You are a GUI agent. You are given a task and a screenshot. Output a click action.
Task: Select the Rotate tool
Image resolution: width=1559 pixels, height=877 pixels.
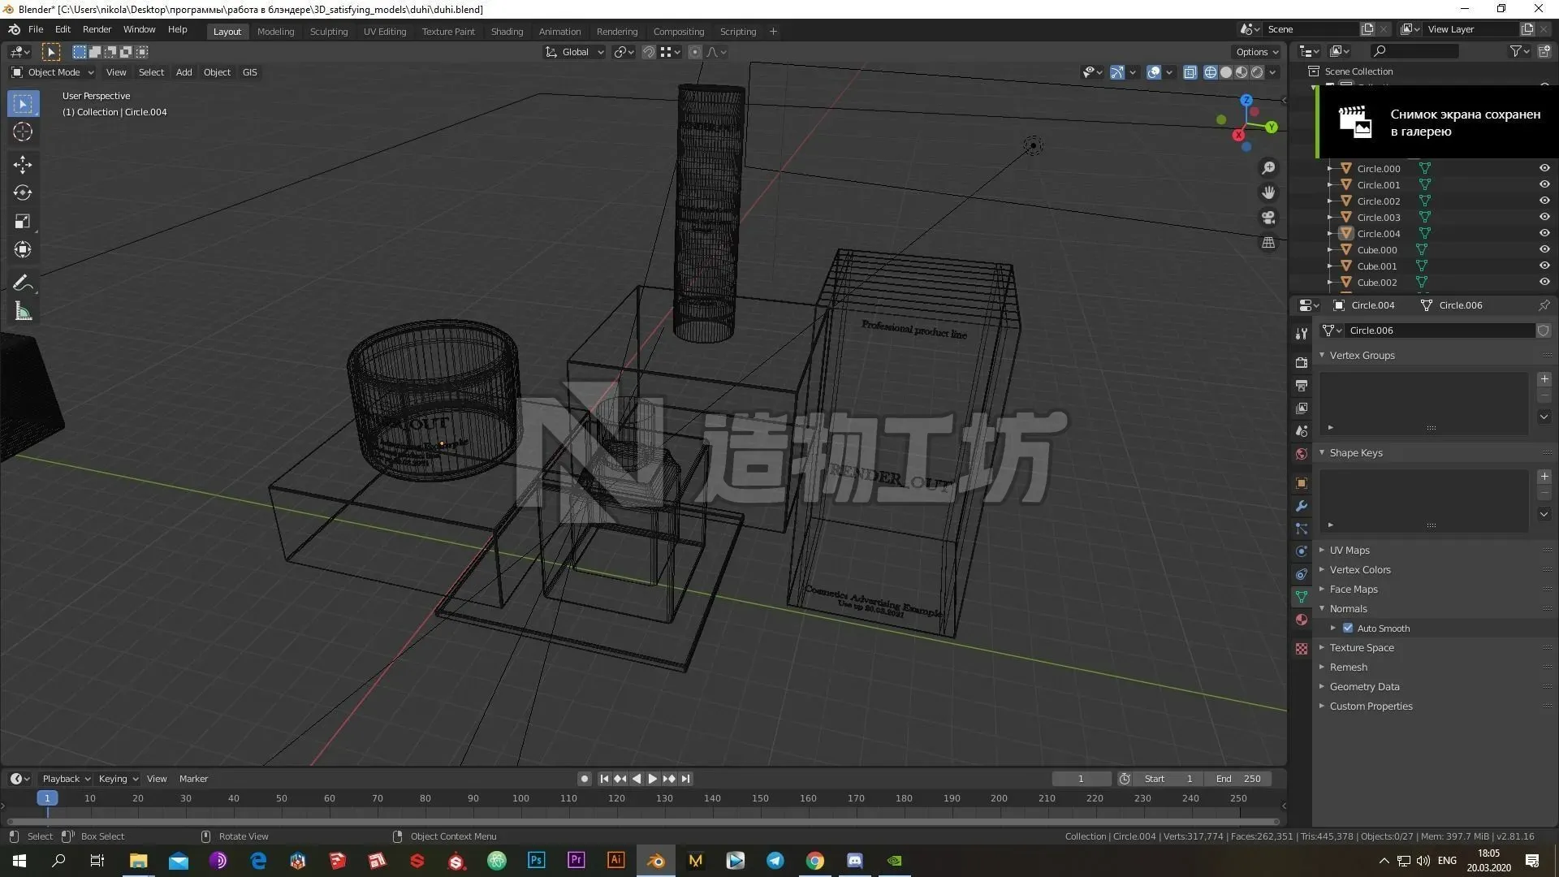point(23,193)
